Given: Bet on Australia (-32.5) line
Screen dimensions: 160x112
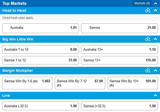Looking at the screenshot, I should click(41, 106).
